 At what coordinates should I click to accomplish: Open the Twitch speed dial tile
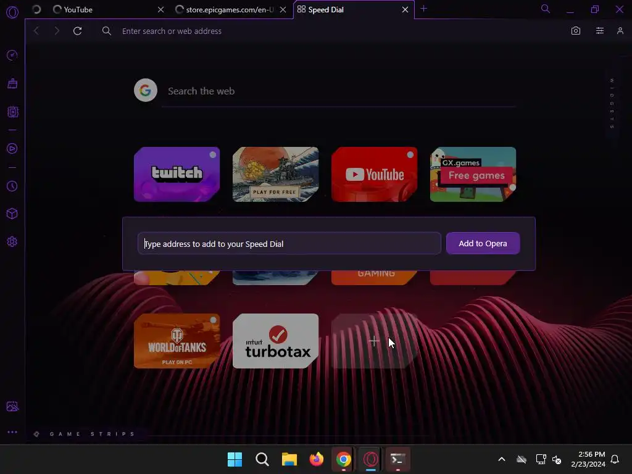coord(177,174)
